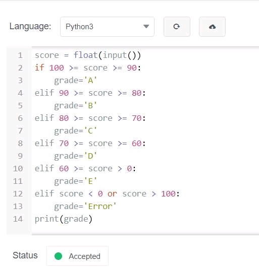Click the Status label text
This screenshot has width=259, height=270.
[25, 255]
